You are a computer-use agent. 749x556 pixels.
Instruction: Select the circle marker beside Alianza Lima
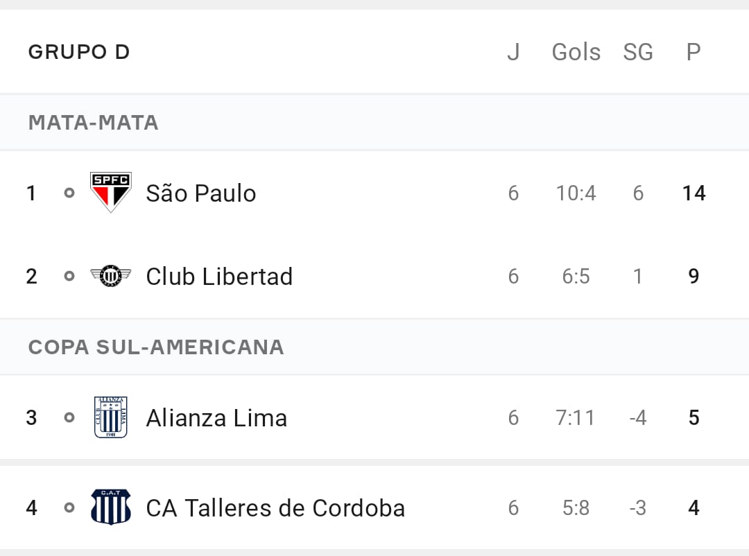(x=69, y=417)
